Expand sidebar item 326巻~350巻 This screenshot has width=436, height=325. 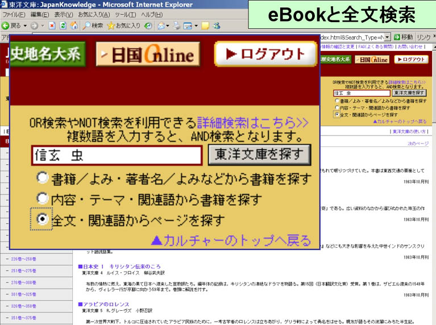coord(23,306)
